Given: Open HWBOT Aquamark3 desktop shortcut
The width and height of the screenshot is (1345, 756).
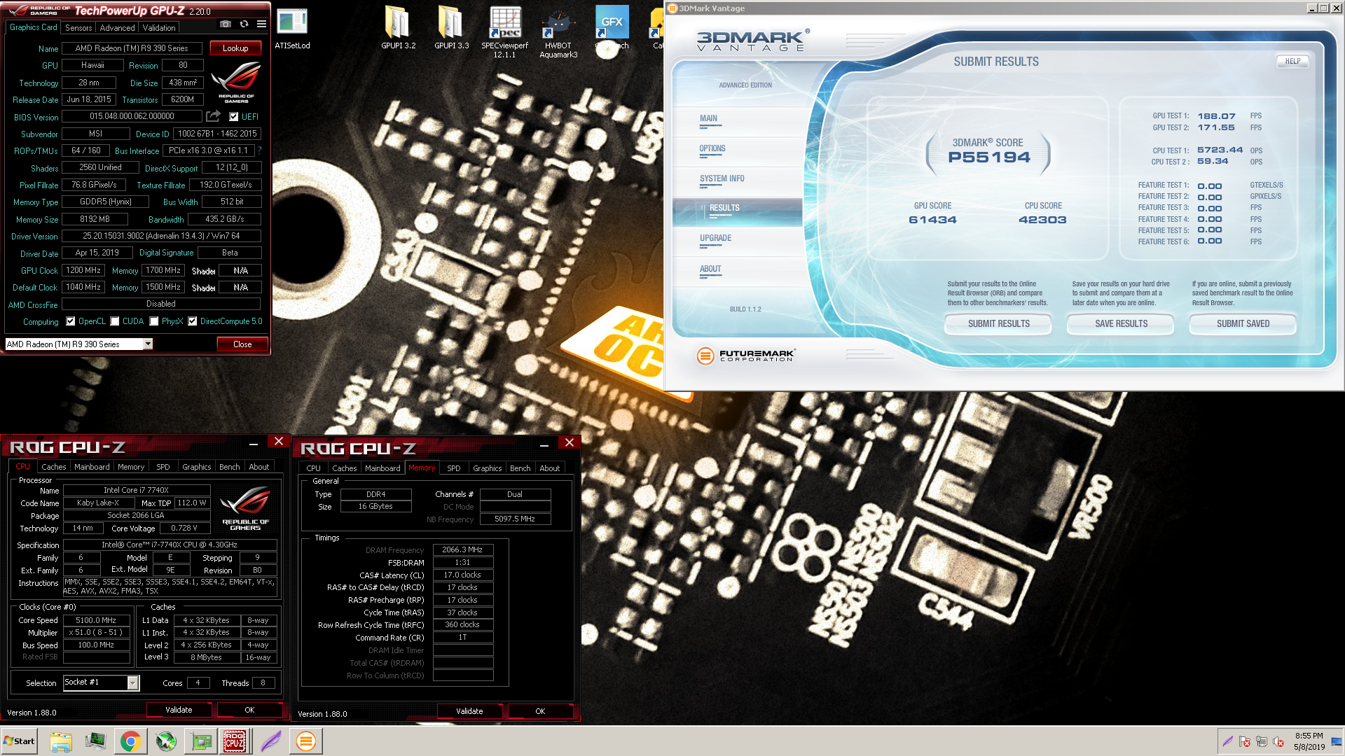Looking at the screenshot, I should click(558, 31).
